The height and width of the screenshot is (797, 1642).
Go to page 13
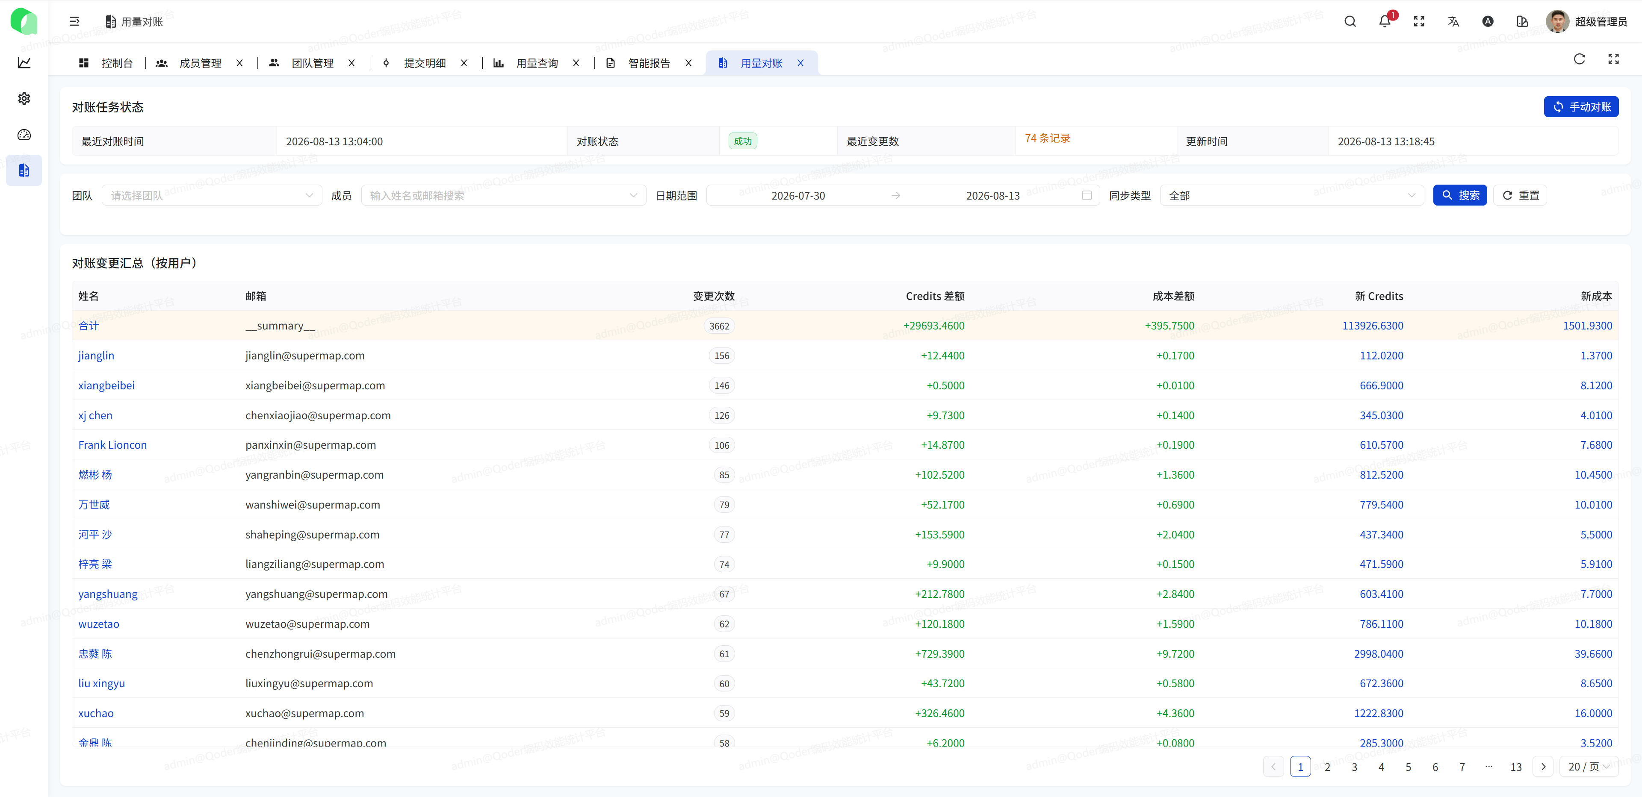(1516, 766)
